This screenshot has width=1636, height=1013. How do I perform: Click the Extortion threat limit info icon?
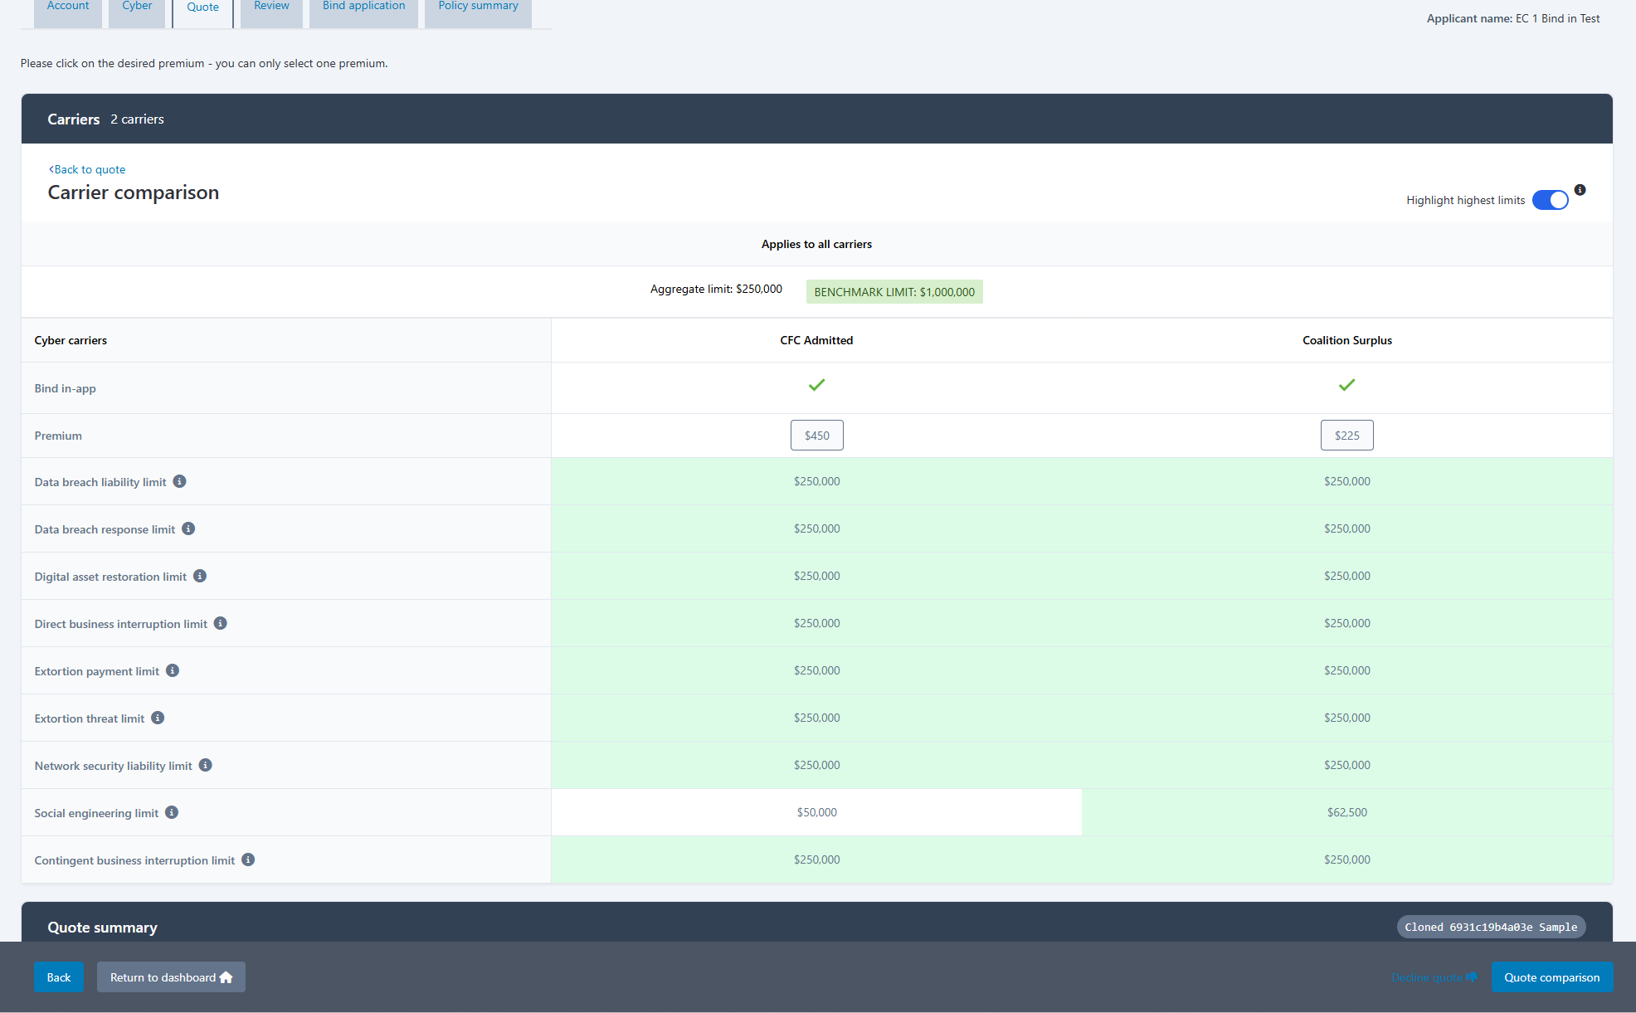click(158, 717)
